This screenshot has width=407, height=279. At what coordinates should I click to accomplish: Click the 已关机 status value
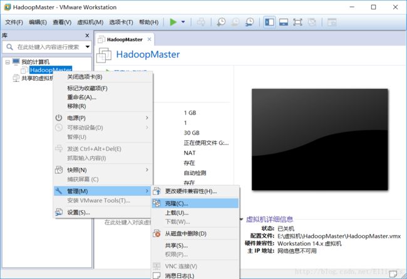coord(286,228)
